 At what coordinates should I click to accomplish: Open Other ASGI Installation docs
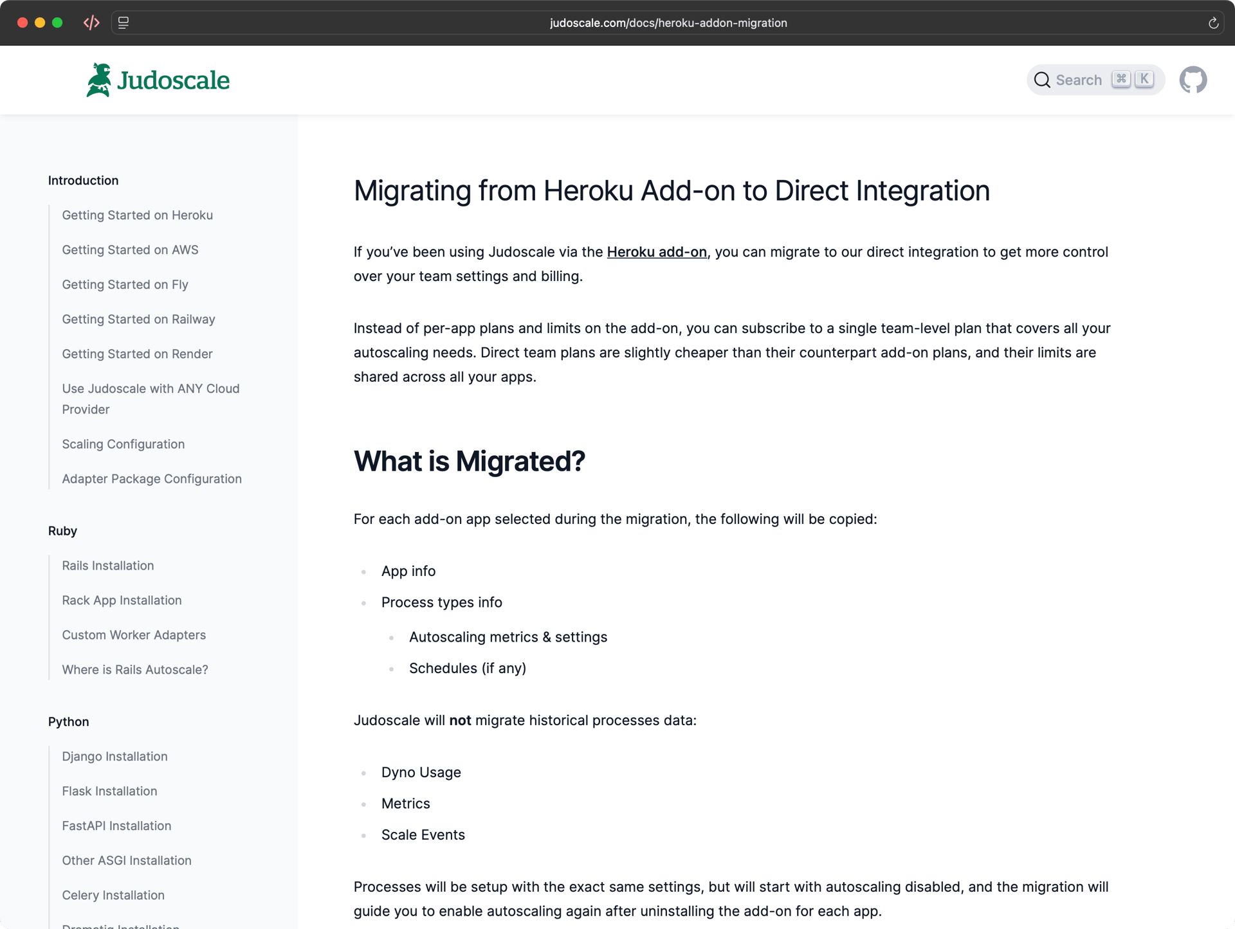(127, 861)
